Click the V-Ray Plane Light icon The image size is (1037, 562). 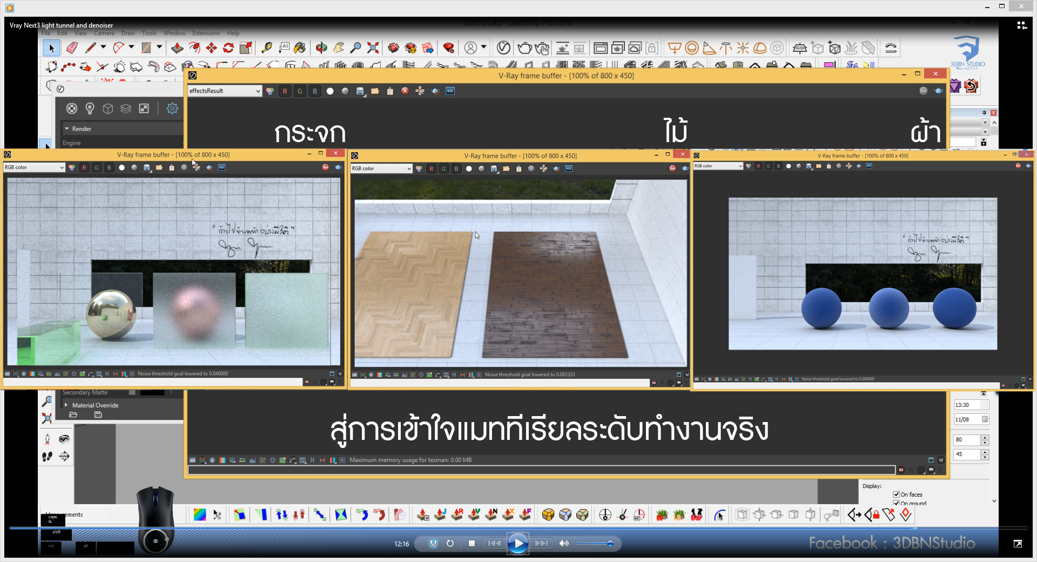pyautogui.click(x=675, y=48)
